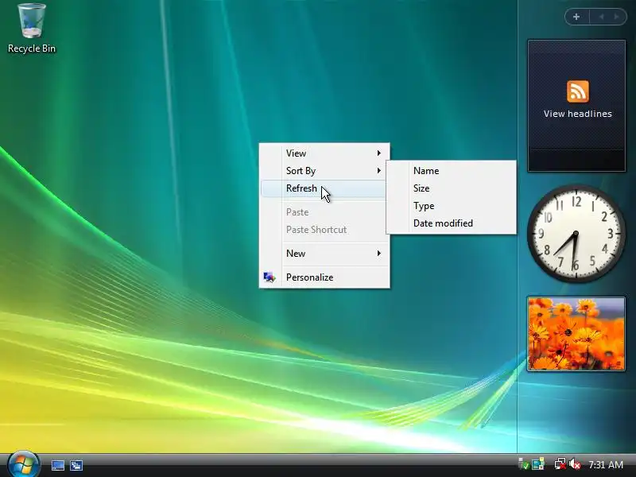Click the sidebar next page arrow
The width and height of the screenshot is (636, 477).
[617, 17]
